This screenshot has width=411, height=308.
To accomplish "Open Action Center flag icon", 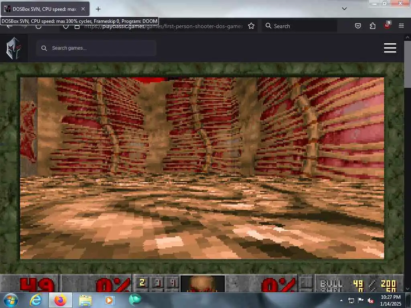I will coord(361,300).
